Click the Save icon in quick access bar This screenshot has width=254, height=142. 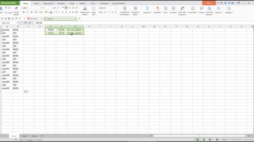[x=2, y=19]
